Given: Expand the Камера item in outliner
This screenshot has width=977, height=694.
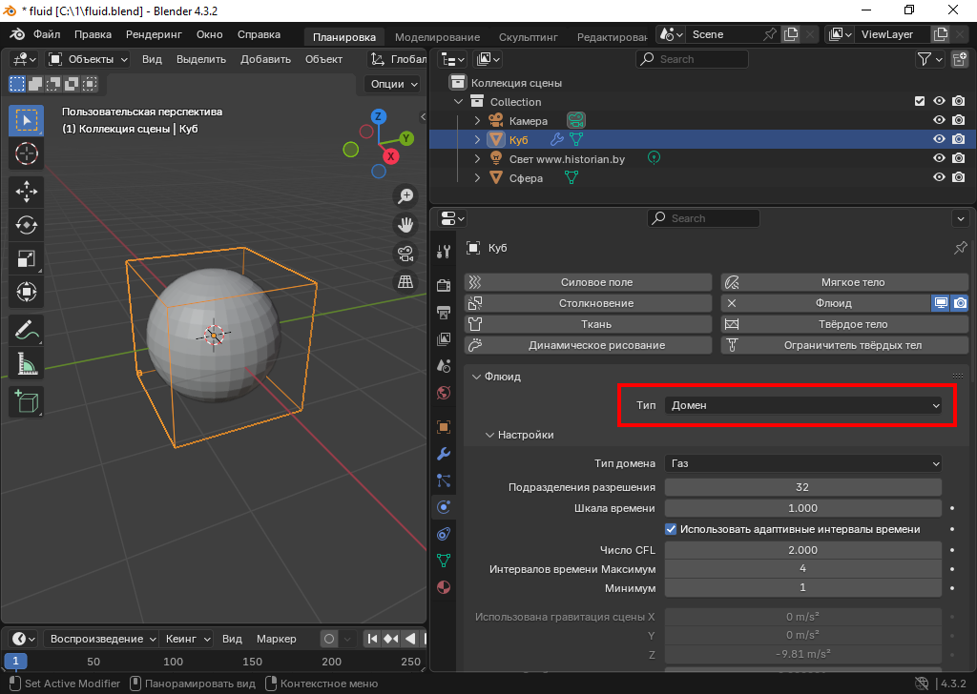Looking at the screenshot, I should [478, 121].
